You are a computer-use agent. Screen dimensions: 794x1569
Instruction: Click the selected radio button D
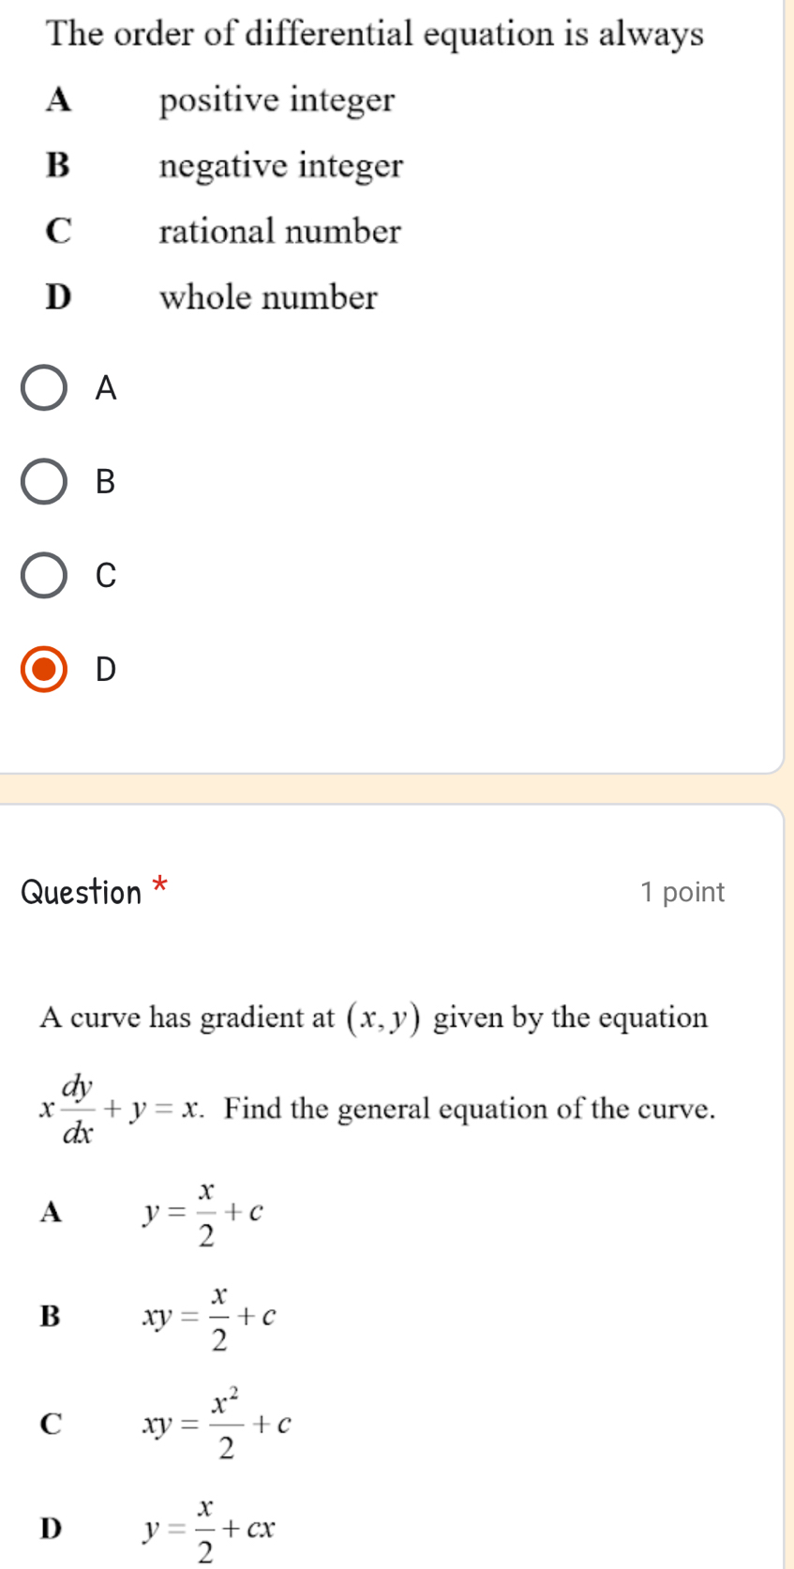(44, 669)
